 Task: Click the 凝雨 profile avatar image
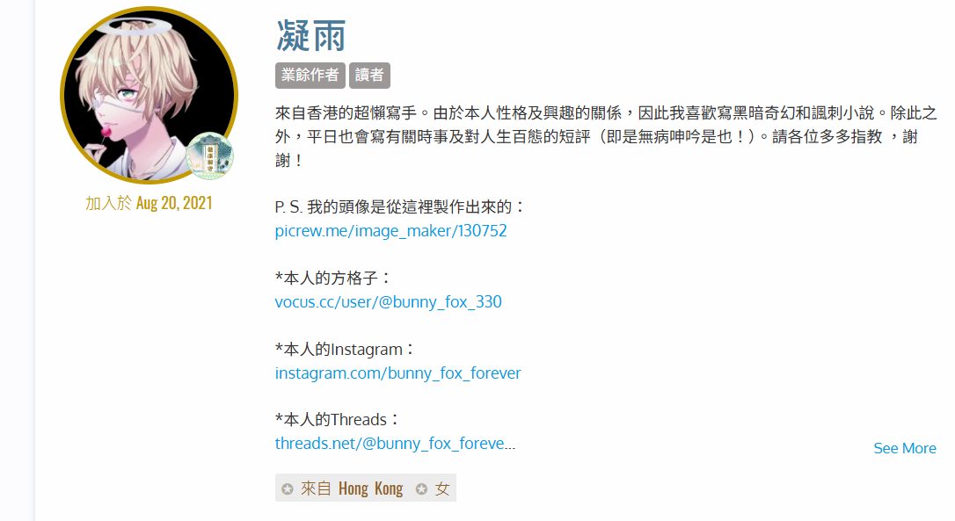[x=149, y=96]
